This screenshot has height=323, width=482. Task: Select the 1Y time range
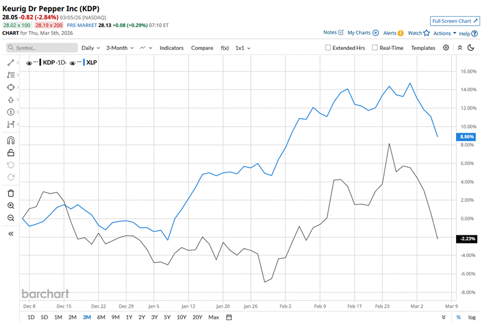129,317
